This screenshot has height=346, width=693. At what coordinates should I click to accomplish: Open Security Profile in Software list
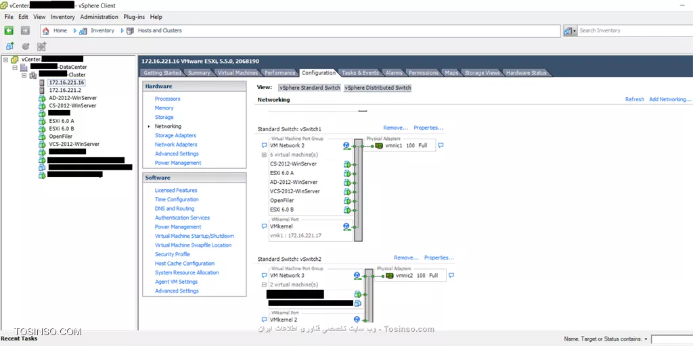click(x=173, y=254)
